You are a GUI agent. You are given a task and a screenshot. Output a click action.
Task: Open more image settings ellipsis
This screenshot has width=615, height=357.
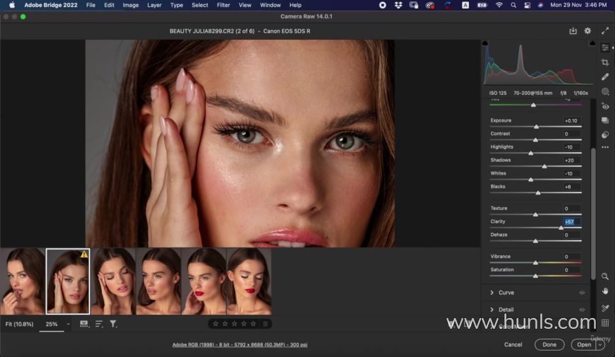click(605, 147)
